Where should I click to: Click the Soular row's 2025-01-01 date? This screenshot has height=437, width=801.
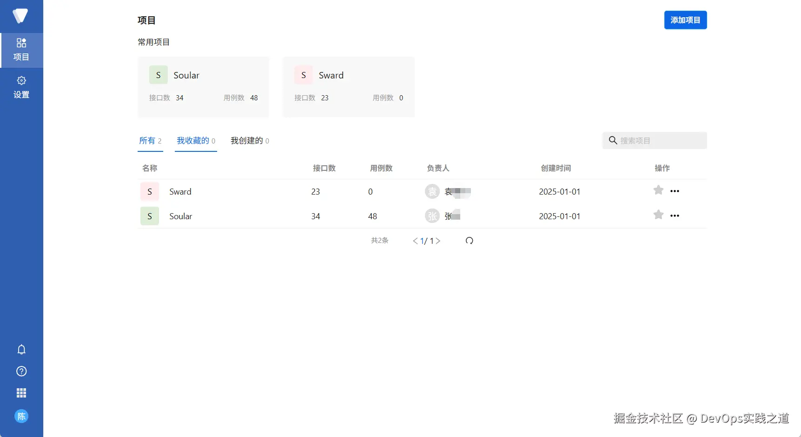click(x=560, y=216)
